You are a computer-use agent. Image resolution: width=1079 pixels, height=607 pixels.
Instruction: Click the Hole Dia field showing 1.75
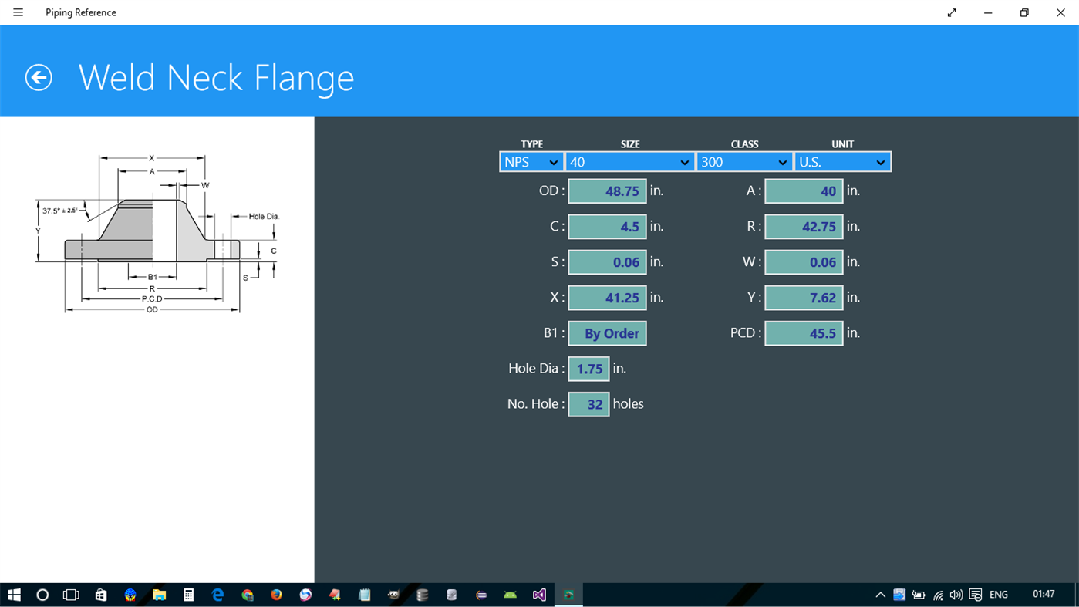[588, 368]
